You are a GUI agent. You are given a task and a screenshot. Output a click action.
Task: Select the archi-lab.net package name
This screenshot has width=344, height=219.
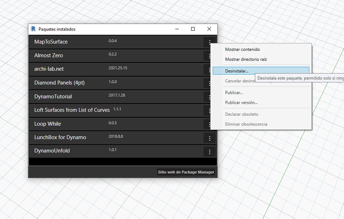click(49, 69)
